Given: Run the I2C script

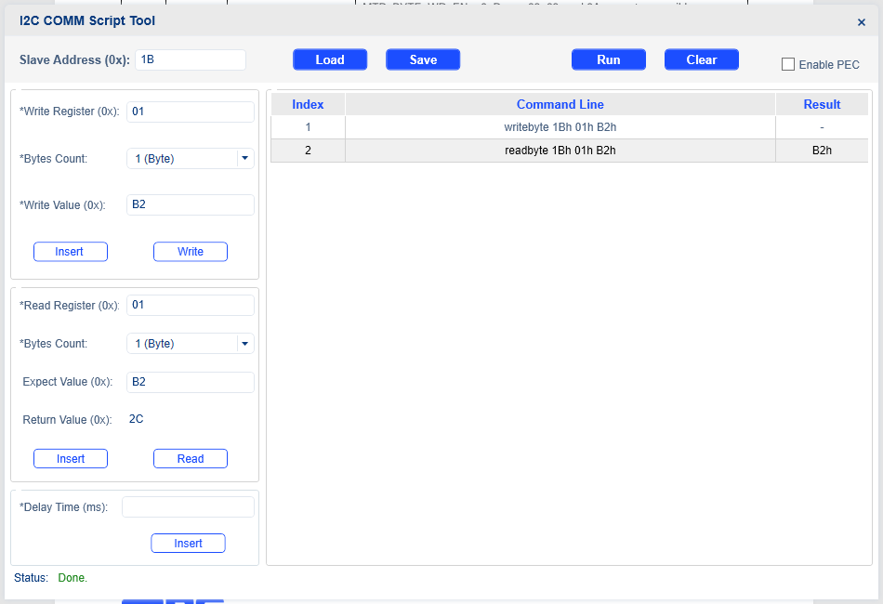Looking at the screenshot, I should pos(609,59).
